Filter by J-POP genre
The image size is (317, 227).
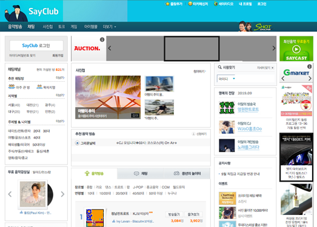click(138, 187)
